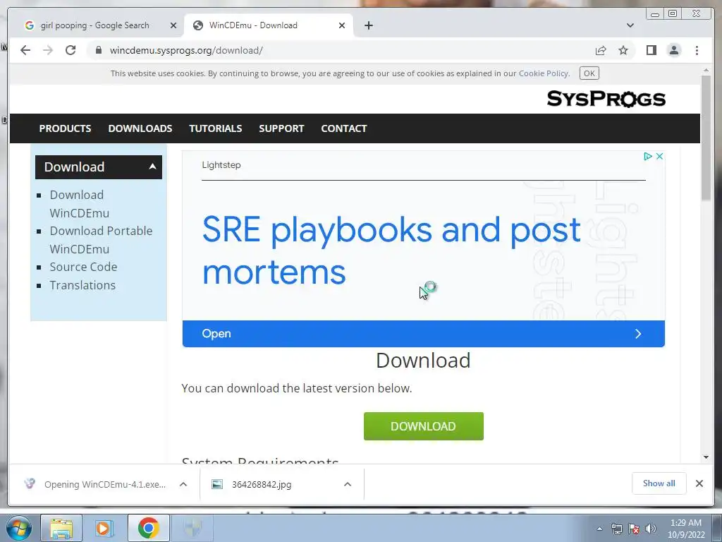This screenshot has height=542, width=722.
Task: Expand options for 364268842.jpg download
Action: [x=348, y=484]
